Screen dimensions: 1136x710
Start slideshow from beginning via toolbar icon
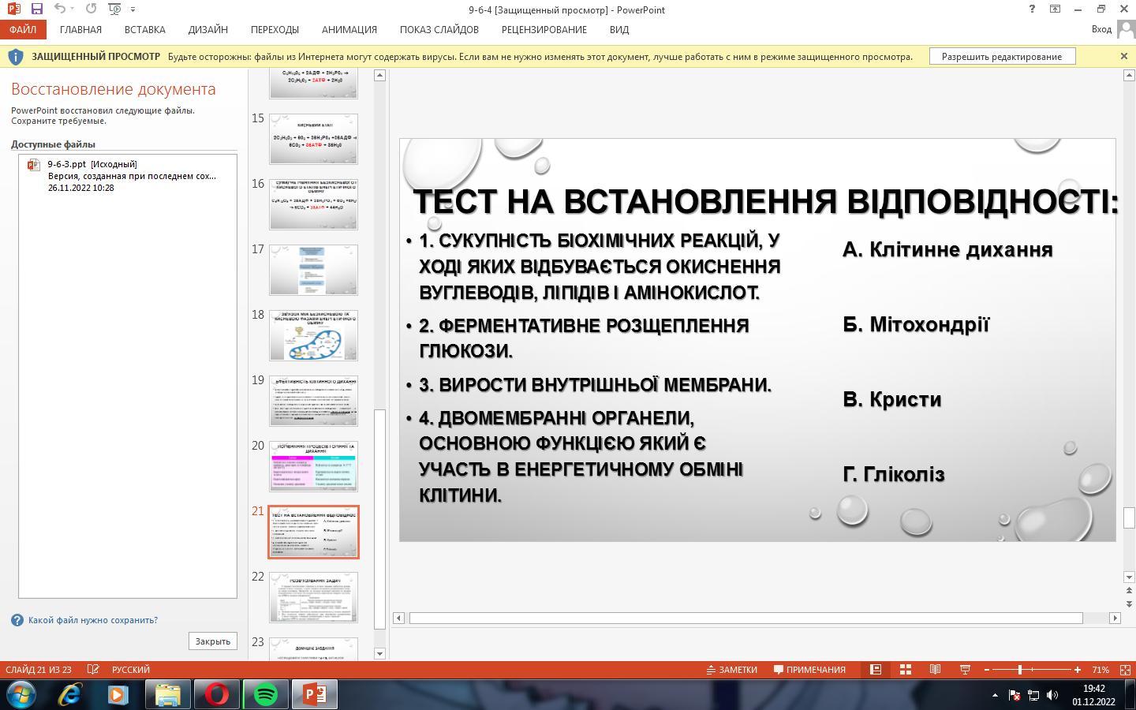(114, 9)
